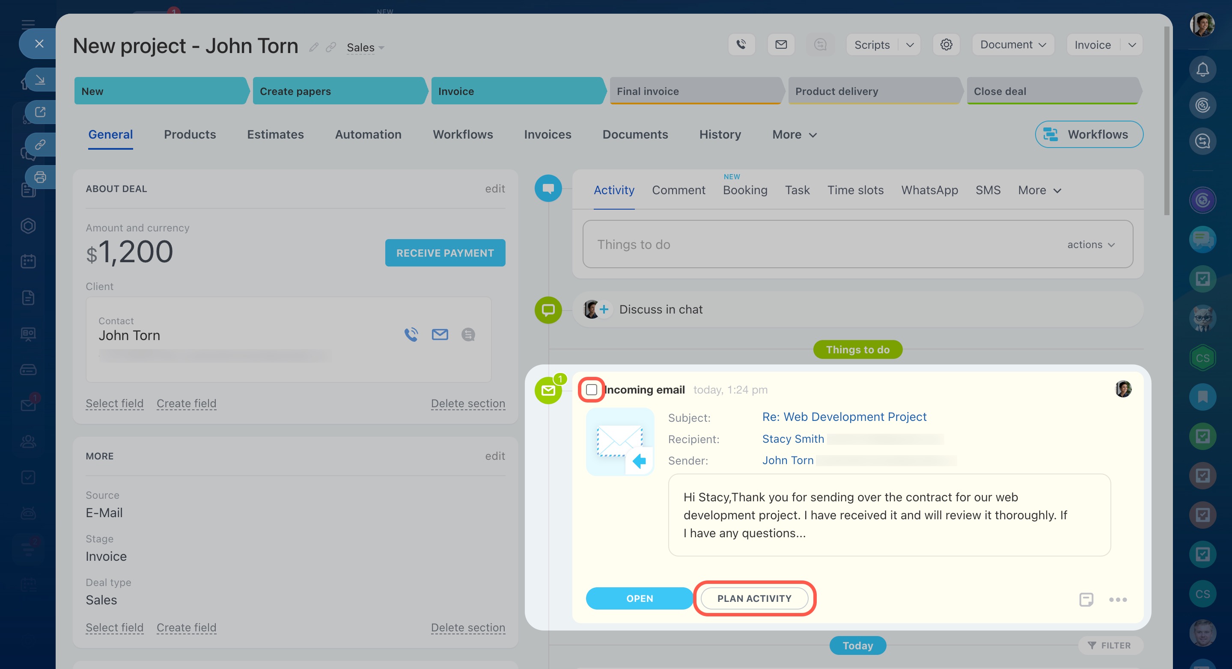Expand the Scripts dropdown arrow
The image size is (1232, 669).
tap(910, 44)
